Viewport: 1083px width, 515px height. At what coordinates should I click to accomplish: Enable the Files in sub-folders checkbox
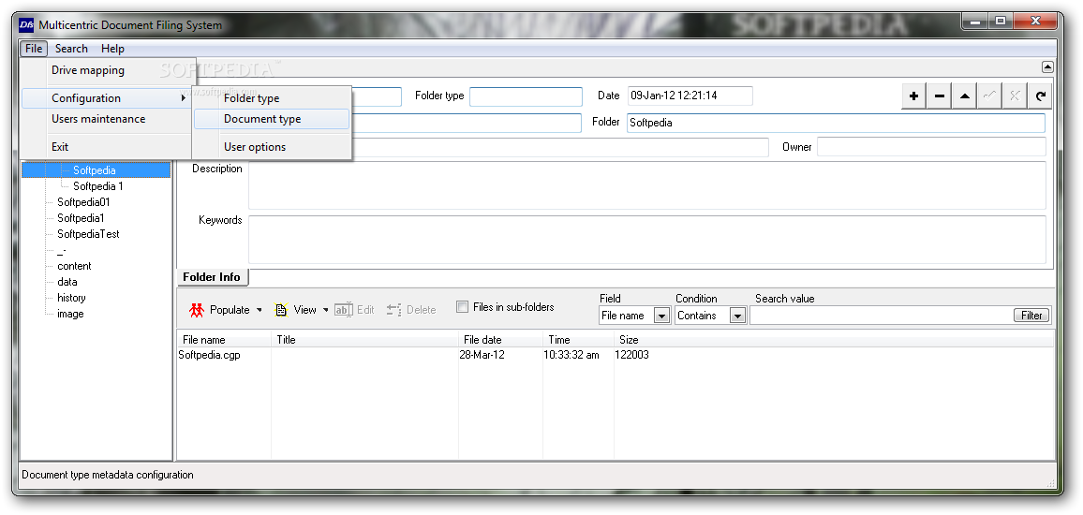(463, 307)
